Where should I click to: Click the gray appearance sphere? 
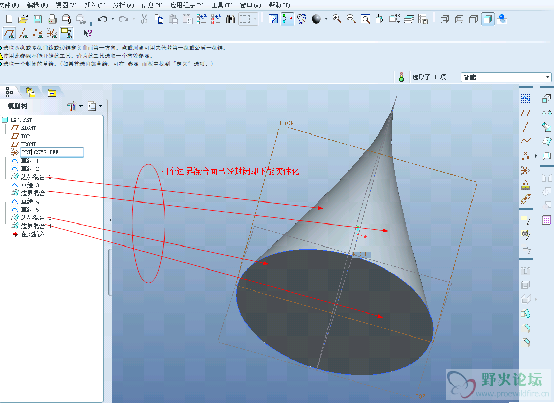[x=316, y=19]
